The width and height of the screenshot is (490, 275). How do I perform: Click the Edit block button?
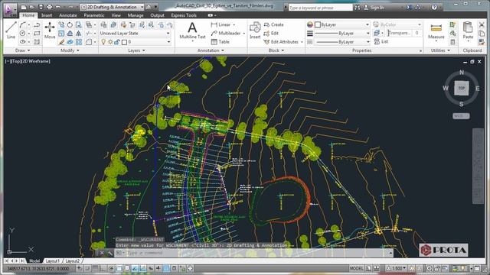271,33
